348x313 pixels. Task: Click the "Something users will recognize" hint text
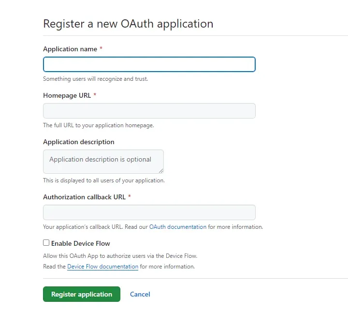click(96, 79)
